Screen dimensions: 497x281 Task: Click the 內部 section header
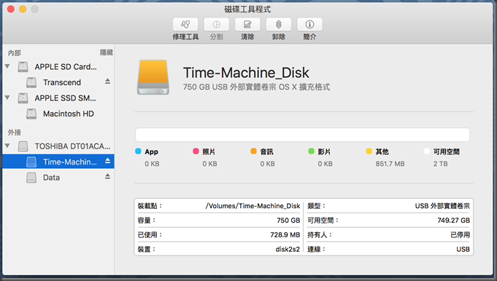point(15,53)
